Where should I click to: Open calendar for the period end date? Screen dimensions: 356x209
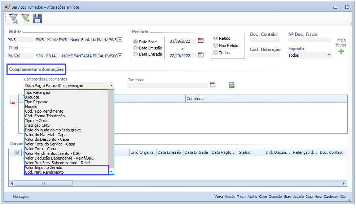(x=201, y=55)
